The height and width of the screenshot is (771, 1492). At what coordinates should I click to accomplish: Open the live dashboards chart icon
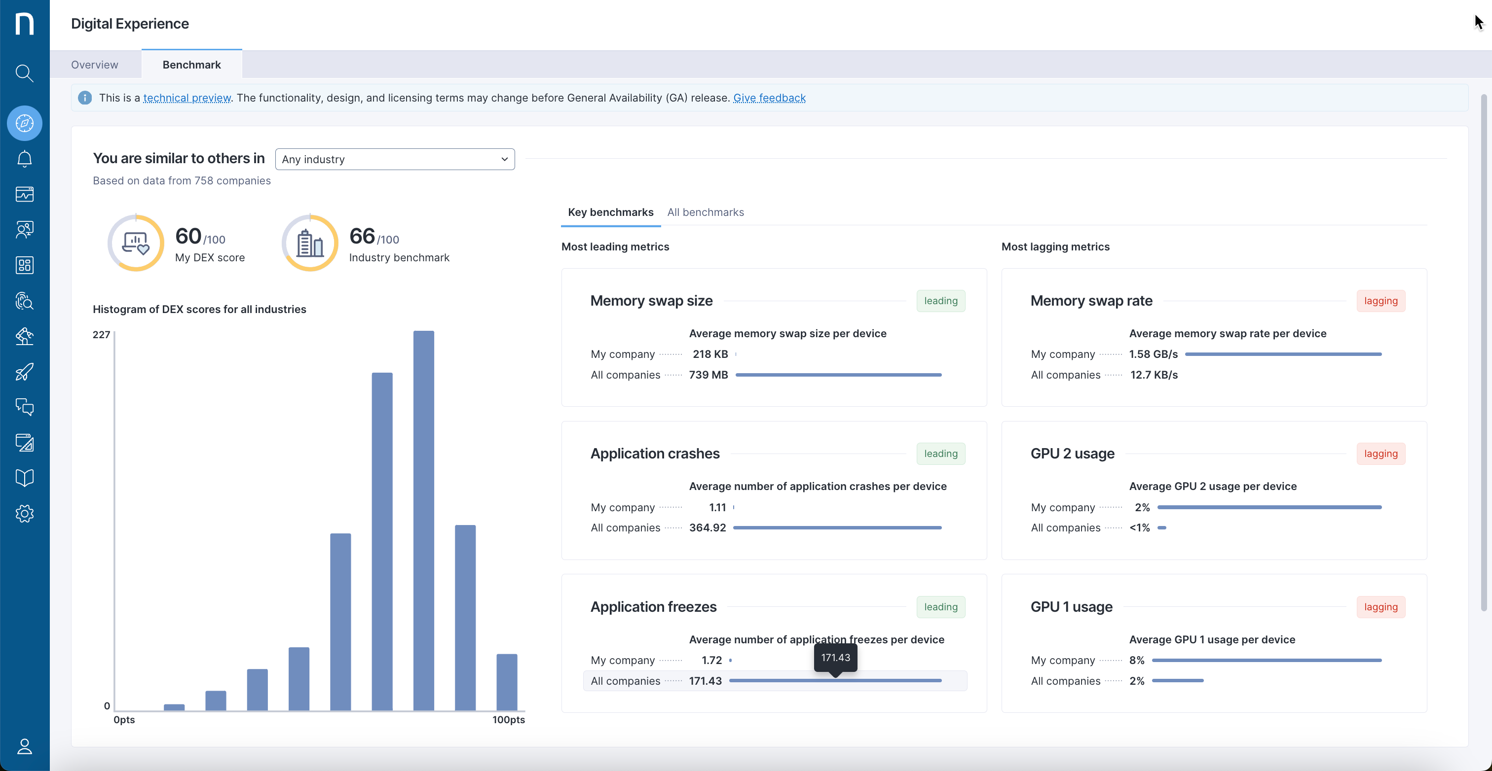click(x=24, y=194)
